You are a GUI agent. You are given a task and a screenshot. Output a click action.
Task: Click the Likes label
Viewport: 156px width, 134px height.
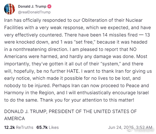tap(54, 127)
